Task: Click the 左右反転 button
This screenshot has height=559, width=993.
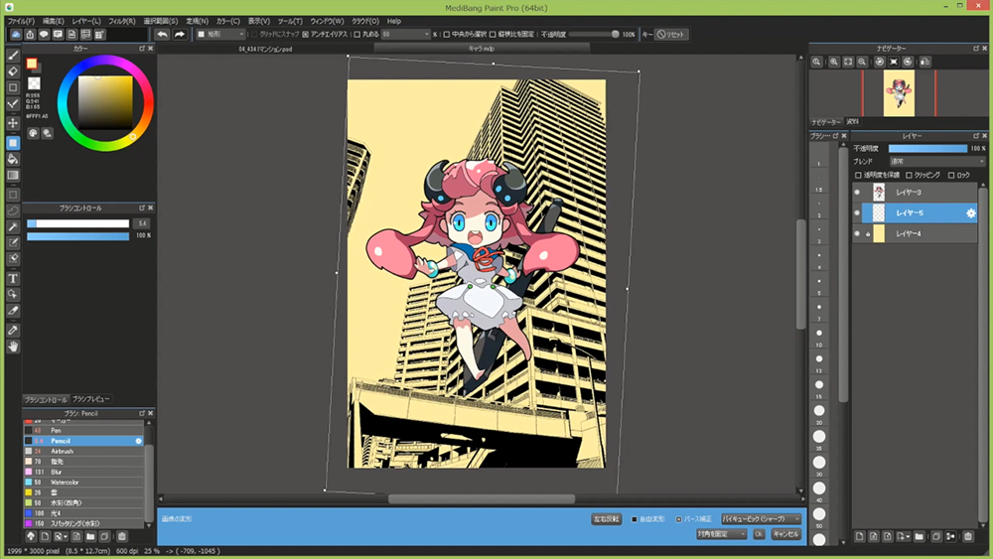Action: click(606, 519)
